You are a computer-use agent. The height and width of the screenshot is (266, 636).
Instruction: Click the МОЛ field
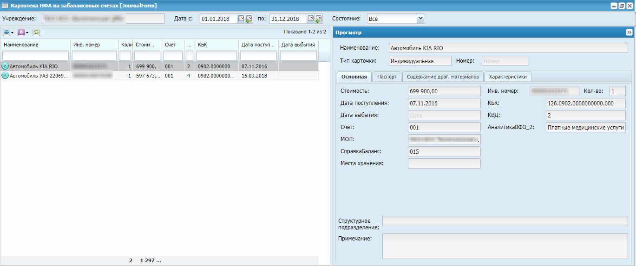[444, 139]
